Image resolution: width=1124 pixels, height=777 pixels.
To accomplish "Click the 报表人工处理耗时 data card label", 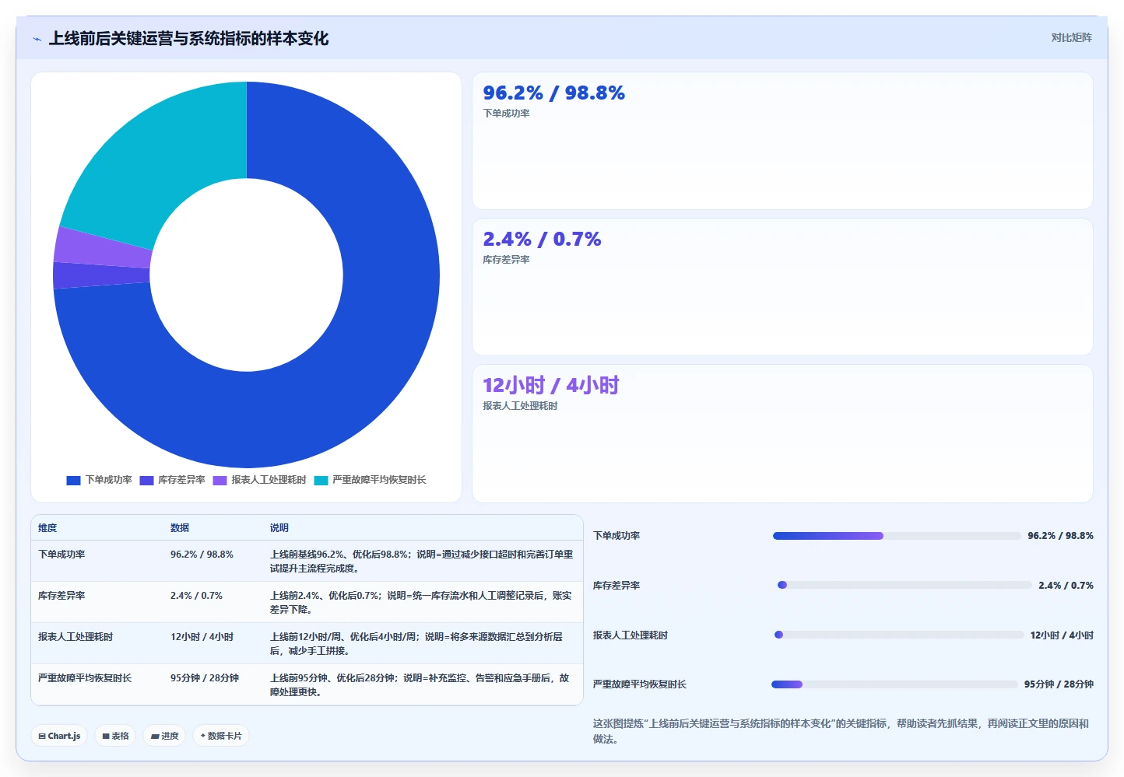I will (x=520, y=406).
